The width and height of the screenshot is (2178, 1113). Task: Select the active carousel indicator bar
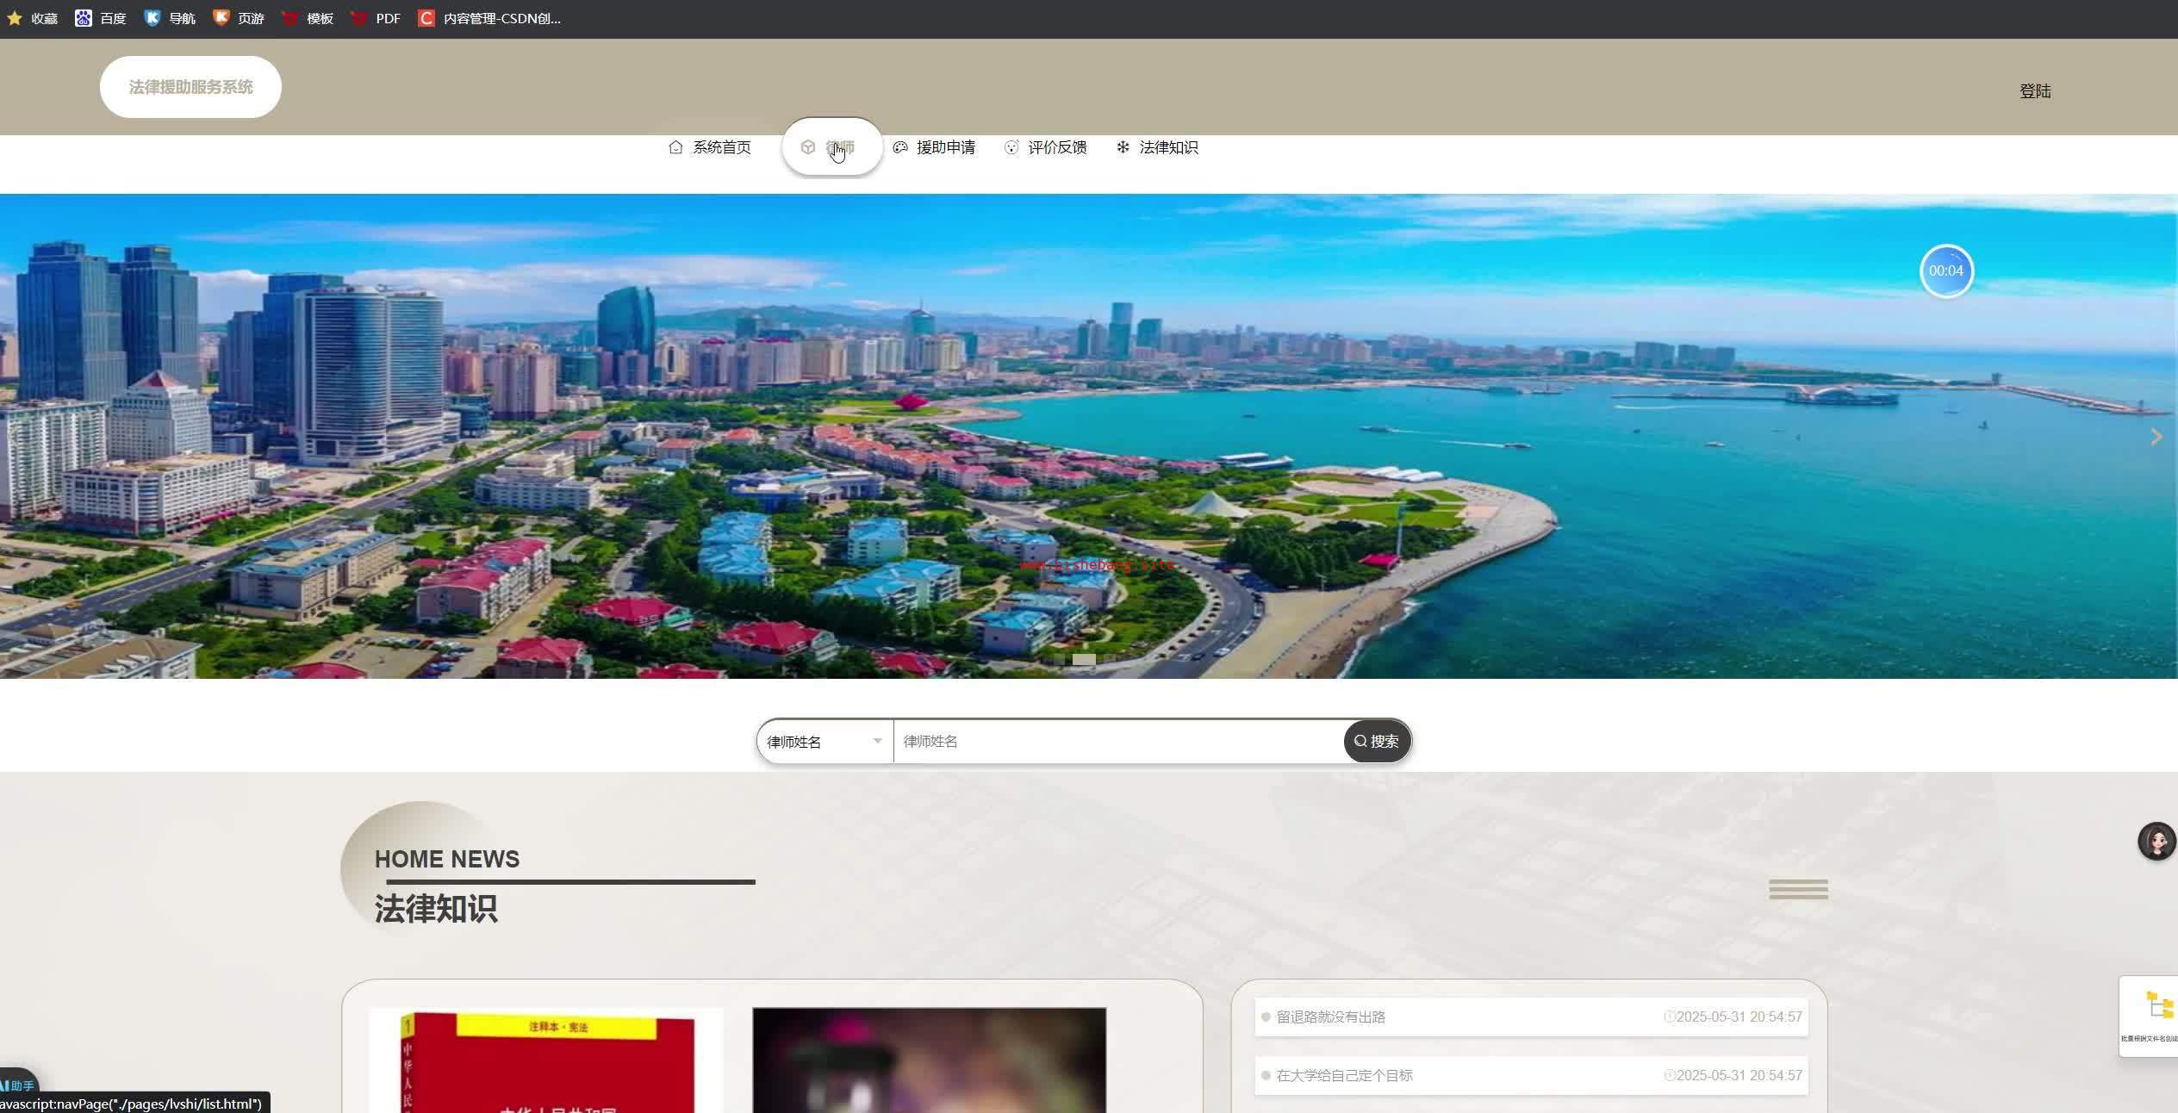(1084, 659)
